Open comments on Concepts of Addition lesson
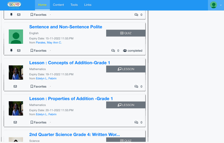This screenshot has height=143, width=224. pyautogui.click(x=136, y=86)
